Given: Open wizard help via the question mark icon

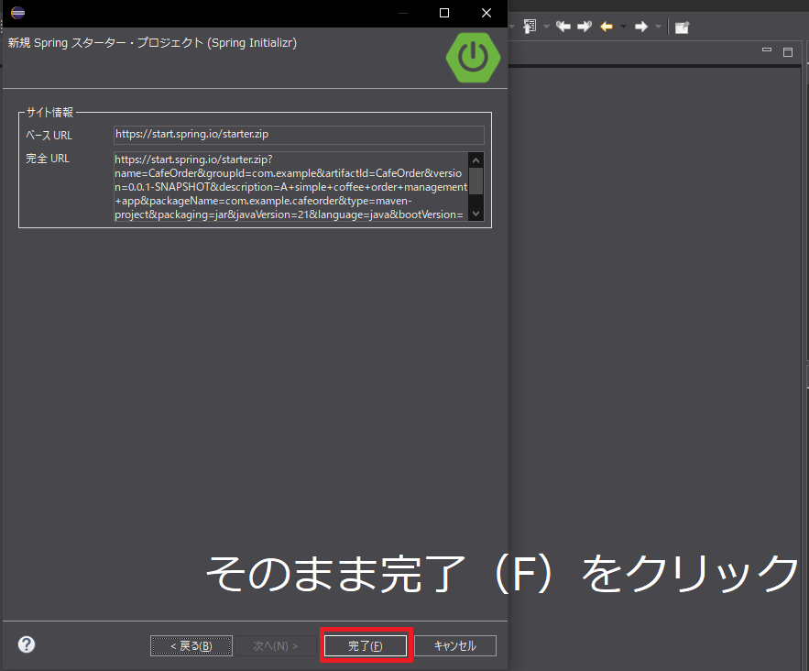Looking at the screenshot, I should 27,644.
